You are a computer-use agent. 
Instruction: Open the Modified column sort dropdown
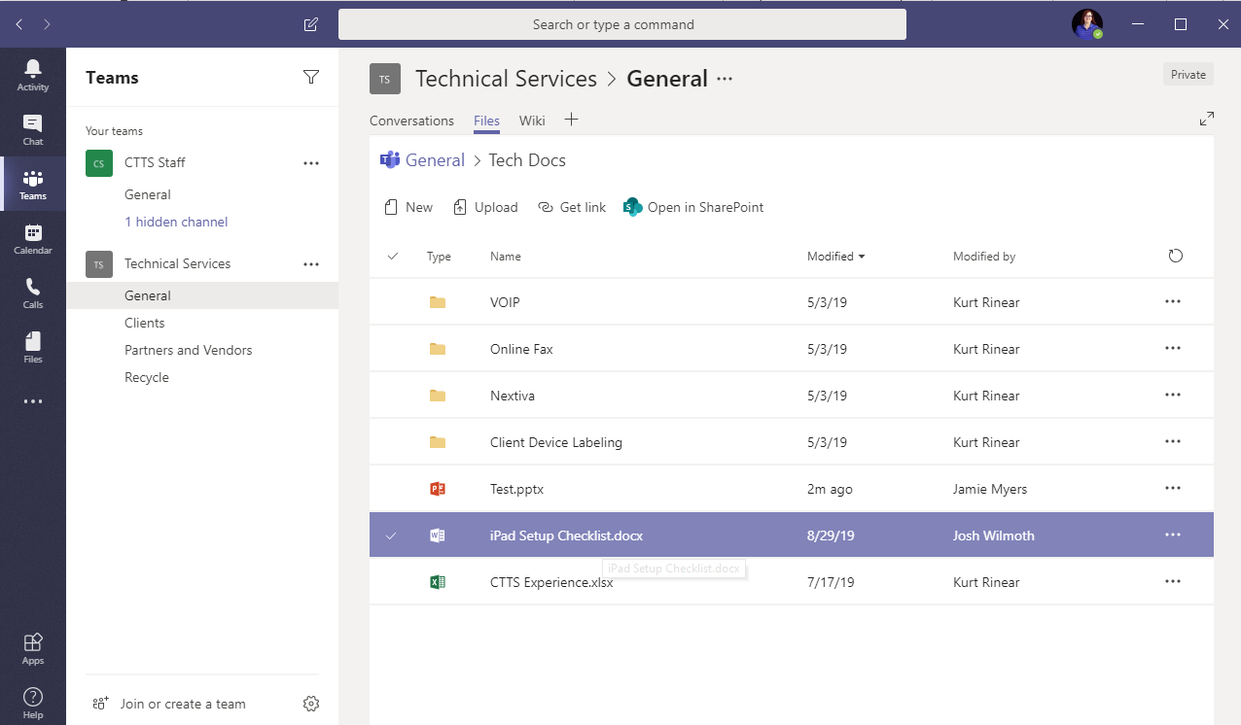point(836,256)
